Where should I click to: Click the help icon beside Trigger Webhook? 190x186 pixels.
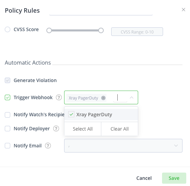click(x=59, y=97)
